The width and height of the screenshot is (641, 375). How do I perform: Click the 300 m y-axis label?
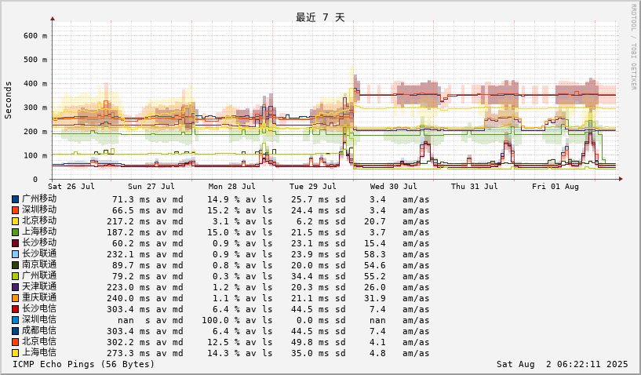click(x=35, y=107)
